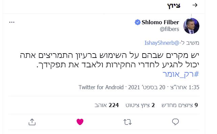
Task: View the 224 likes list
Action: pyautogui.click(x=107, y=105)
